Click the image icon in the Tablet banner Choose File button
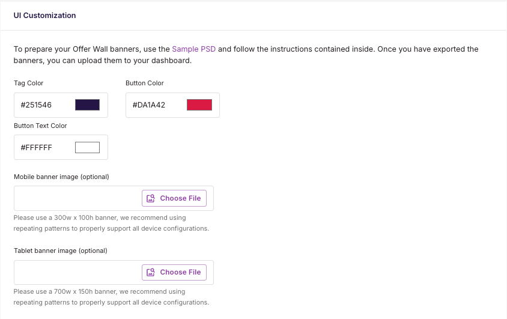The height and width of the screenshot is (319, 507). click(151, 272)
